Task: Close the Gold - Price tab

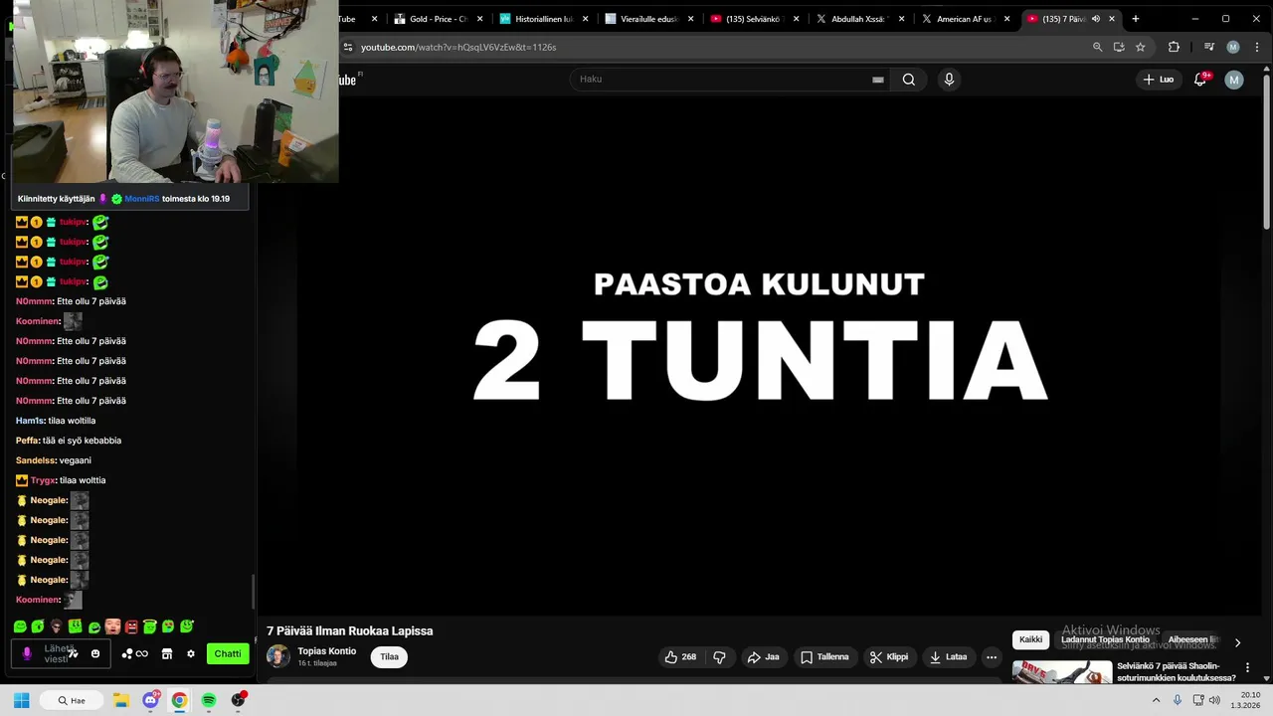Action: [x=480, y=19]
